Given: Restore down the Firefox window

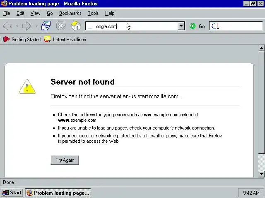Looking at the screenshot, I should pos(253,4).
